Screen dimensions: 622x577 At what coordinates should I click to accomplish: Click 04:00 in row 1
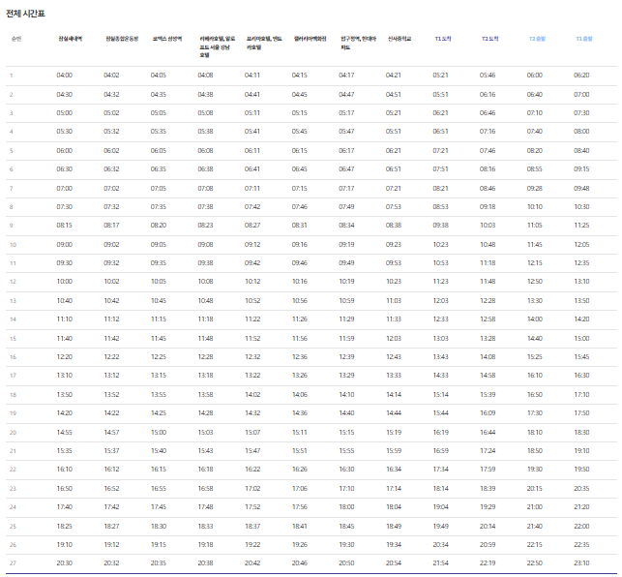[64, 76]
